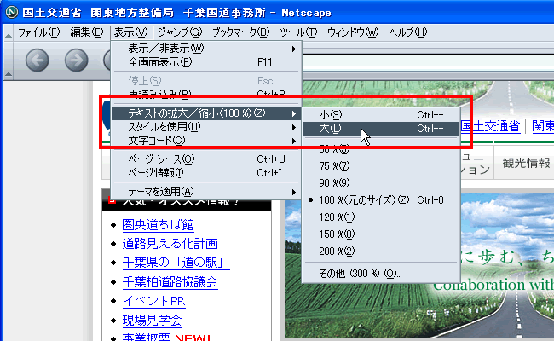Expand the 文字コード(C) submenu
Image resolution: width=554 pixels, height=341 pixels.
[x=206, y=141]
